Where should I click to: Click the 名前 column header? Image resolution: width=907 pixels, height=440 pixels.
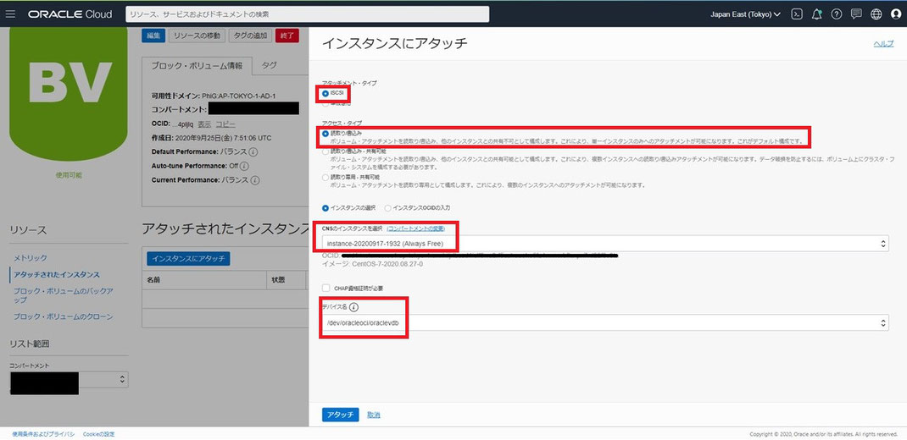click(153, 280)
